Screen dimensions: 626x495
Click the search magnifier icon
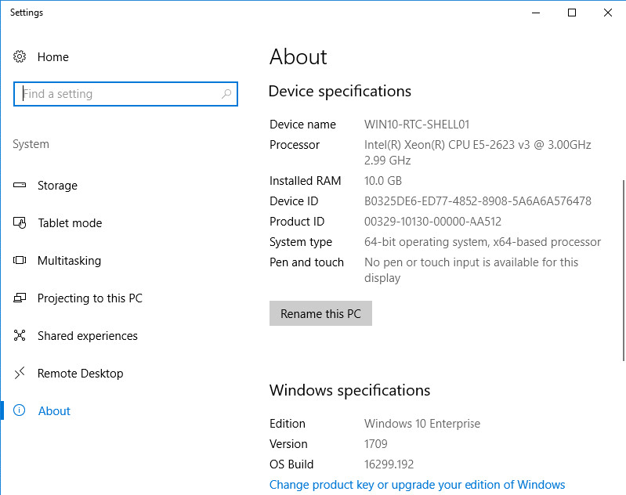(x=226, y=94)
